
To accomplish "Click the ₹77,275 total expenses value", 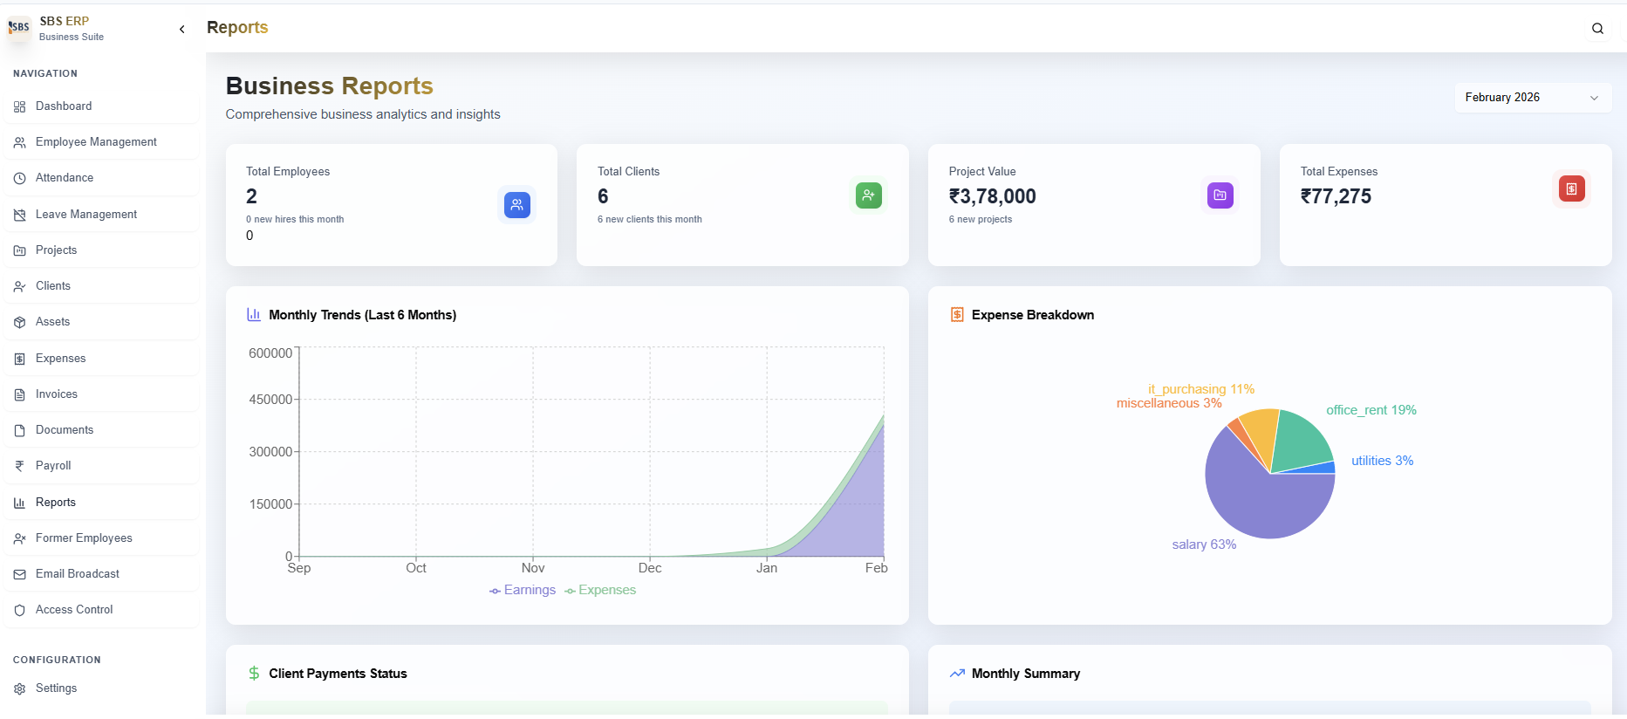I will coord(1336,196).
